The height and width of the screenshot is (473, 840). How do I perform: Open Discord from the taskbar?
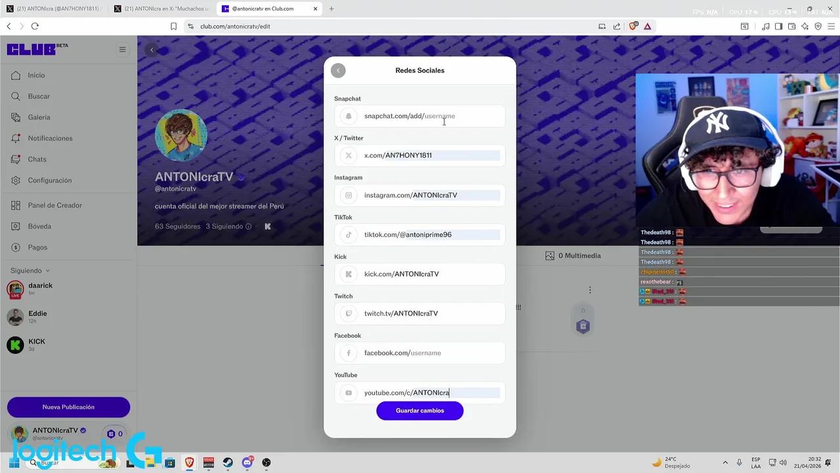click(247, 462)
